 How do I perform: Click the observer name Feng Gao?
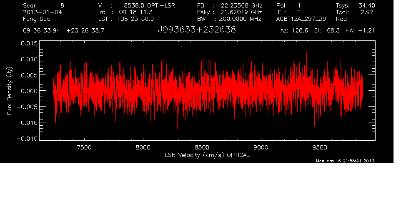tap(37, 19)
